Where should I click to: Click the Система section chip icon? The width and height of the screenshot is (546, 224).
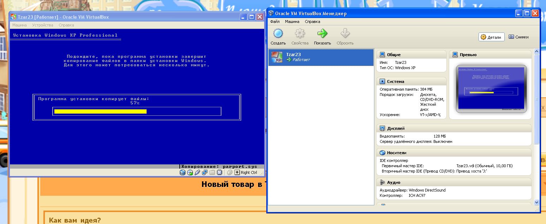point(382,81)
